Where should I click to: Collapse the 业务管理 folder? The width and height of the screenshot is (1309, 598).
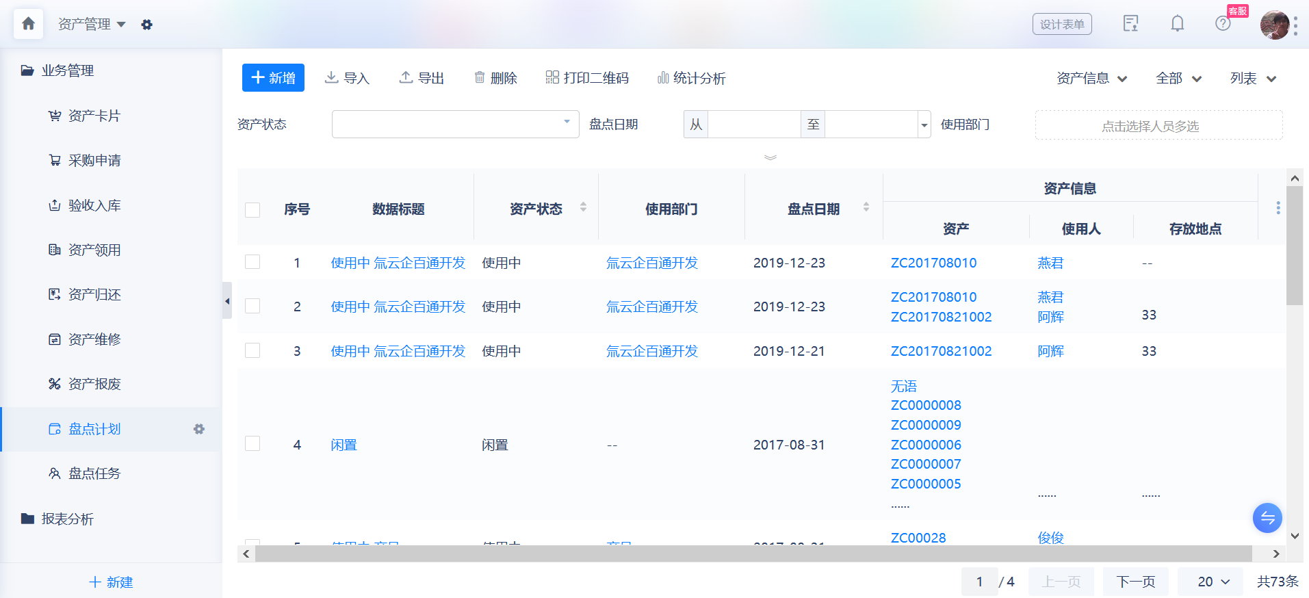coord(57,70)
